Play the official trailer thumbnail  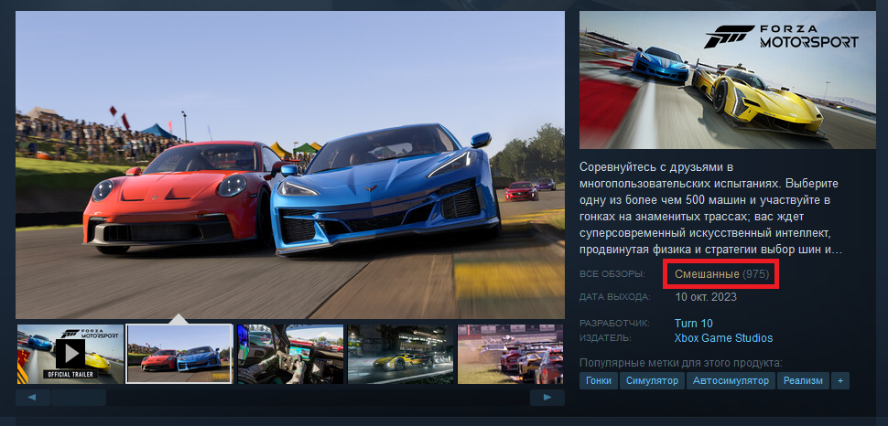70,354
